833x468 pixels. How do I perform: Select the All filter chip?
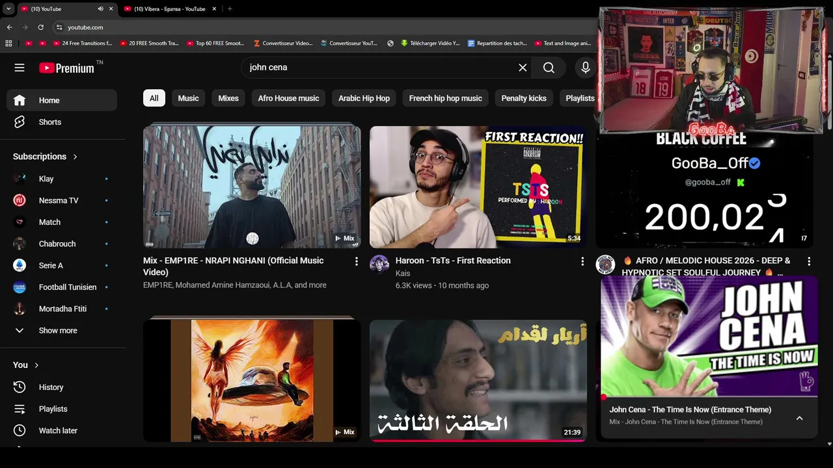pos(154,98)
